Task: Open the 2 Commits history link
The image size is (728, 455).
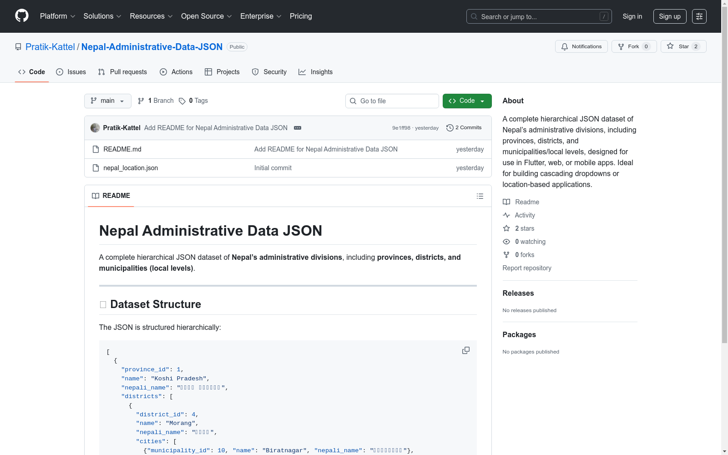Action: pos(464,128)
